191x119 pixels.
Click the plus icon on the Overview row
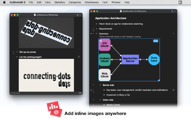pyautogui.click(x=173, y=34)
